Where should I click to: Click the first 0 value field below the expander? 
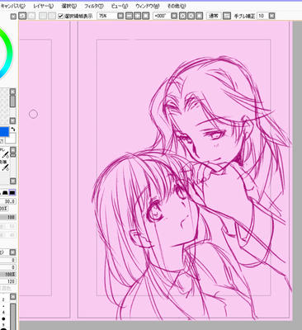point(7,260)
